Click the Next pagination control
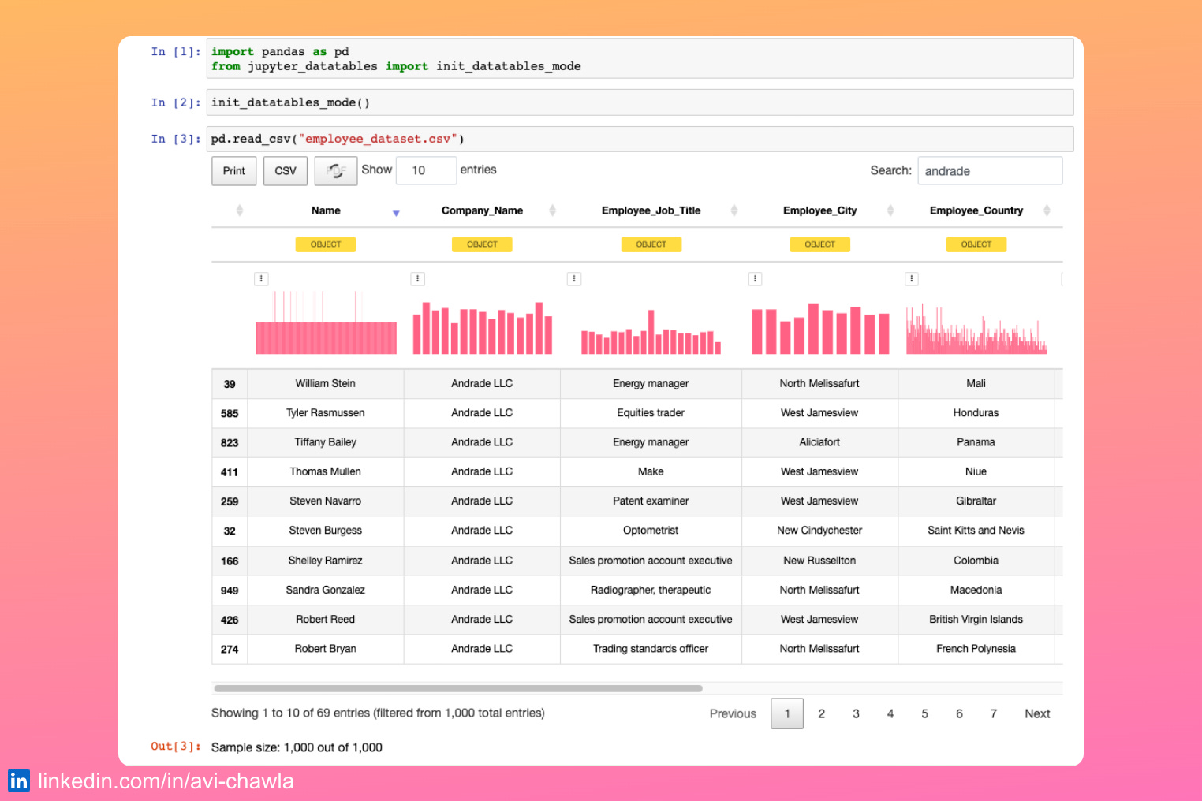The image size is (1202, 801). 1037,713
